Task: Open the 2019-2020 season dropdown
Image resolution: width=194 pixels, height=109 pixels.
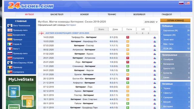Action: [151, 22]
